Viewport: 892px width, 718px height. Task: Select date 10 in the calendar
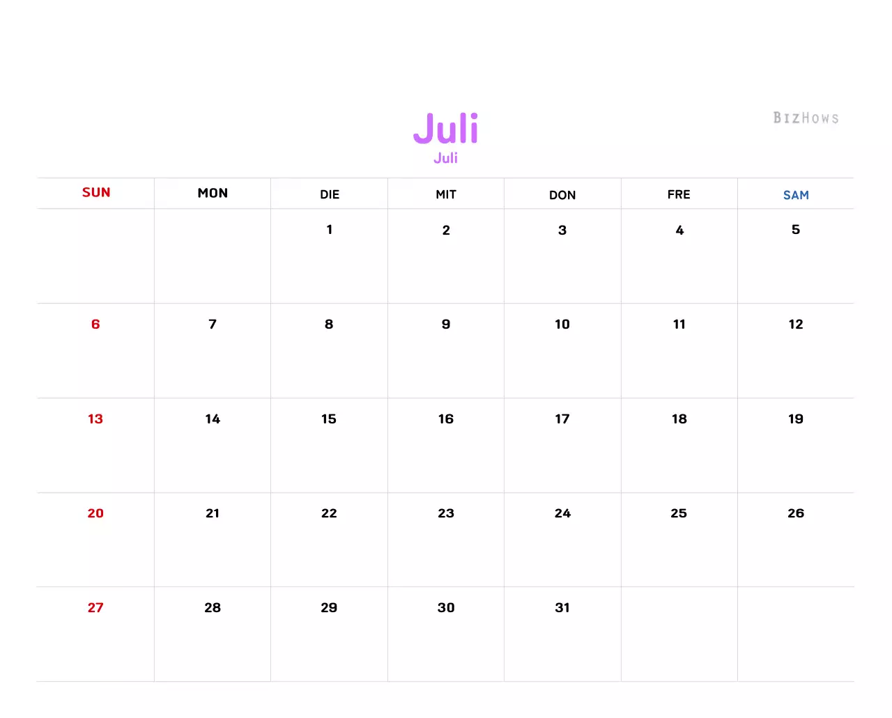pos(562,325)
